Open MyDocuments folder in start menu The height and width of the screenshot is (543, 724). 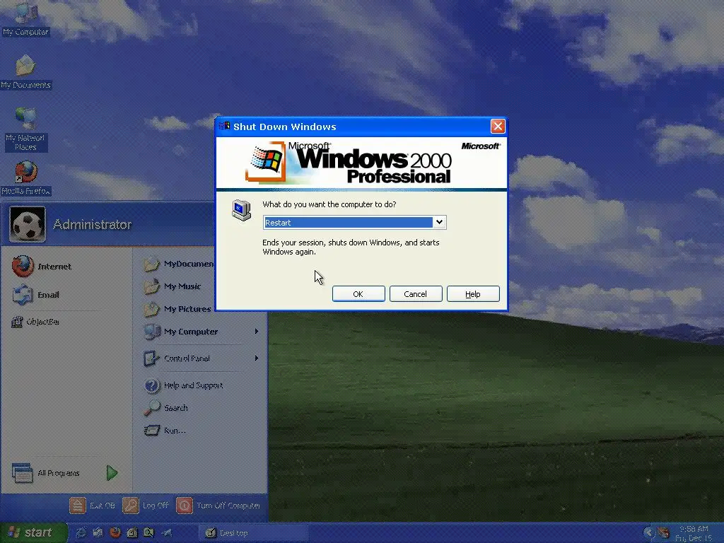179,264
